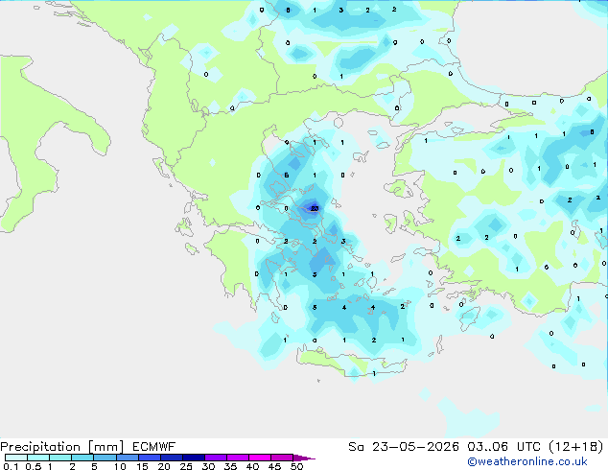Select the 40–45 mm pink legend swatch

(260, 458)
